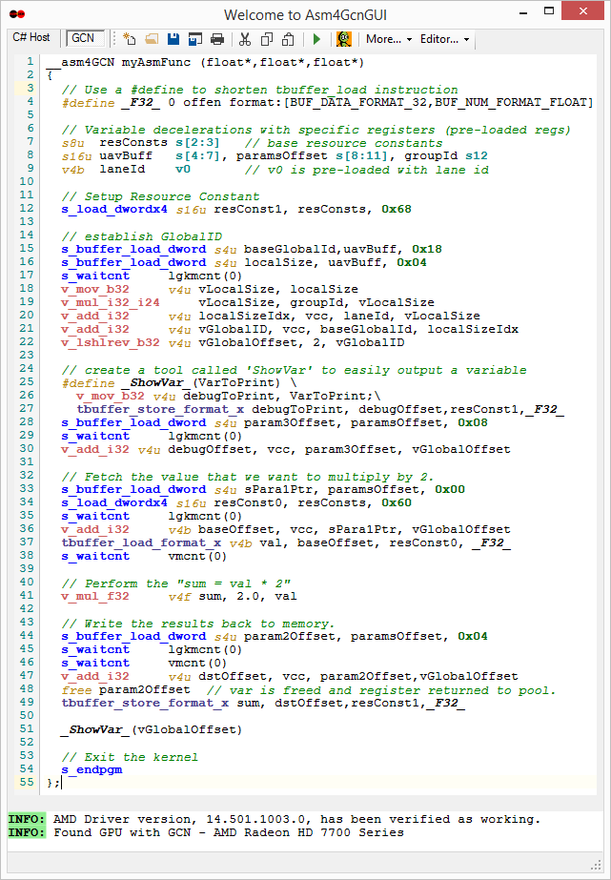Switch to the GCN tab
611x880 pixels.
tap(84, 38)
